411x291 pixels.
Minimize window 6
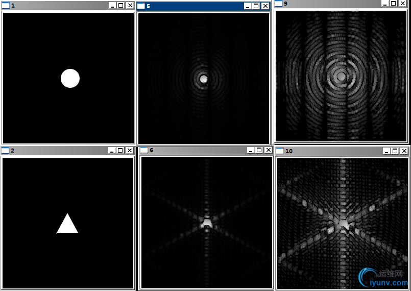(x=251, y=150)
